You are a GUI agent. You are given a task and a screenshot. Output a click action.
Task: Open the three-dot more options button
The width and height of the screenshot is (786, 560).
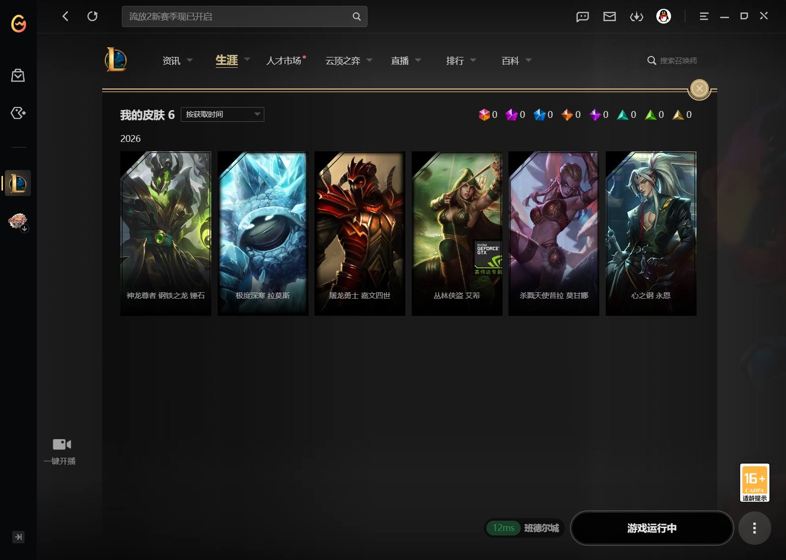(x=755, y=528)
